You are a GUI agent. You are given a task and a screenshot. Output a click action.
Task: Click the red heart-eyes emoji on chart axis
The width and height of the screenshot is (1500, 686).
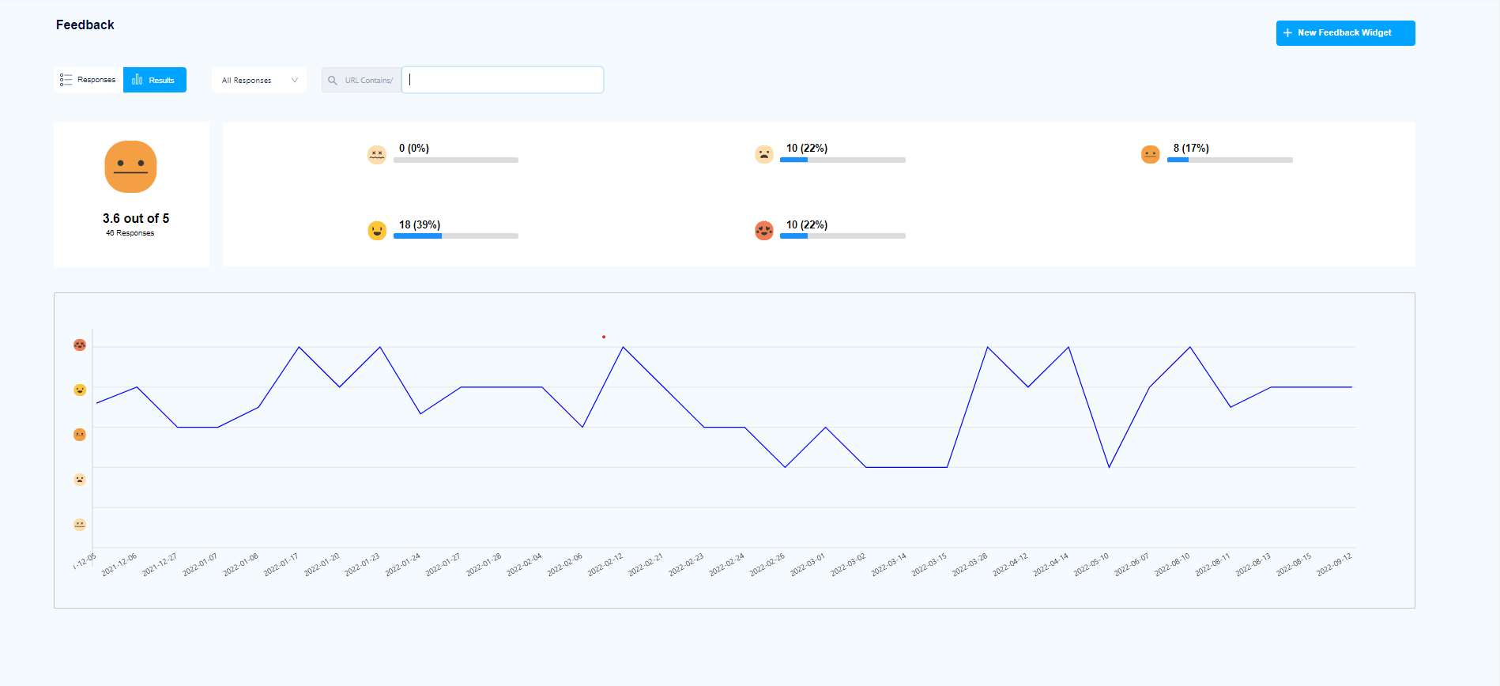(x=80, y=345)
